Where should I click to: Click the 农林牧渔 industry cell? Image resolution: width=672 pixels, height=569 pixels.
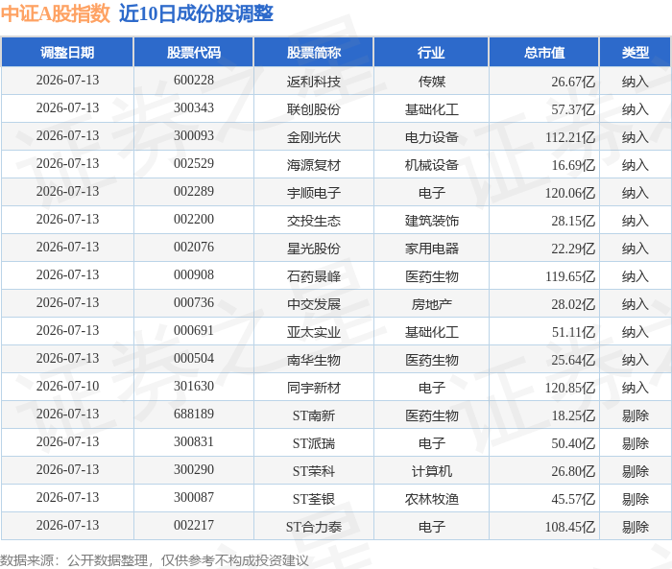pyautogui.click(x=432, y=499)
